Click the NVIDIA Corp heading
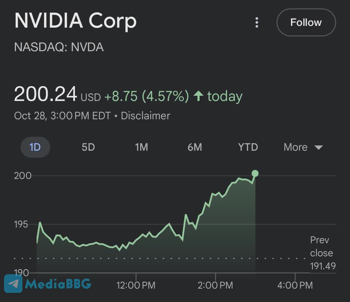Viewport: 350px width, 302px height. (x=75, y=21)
